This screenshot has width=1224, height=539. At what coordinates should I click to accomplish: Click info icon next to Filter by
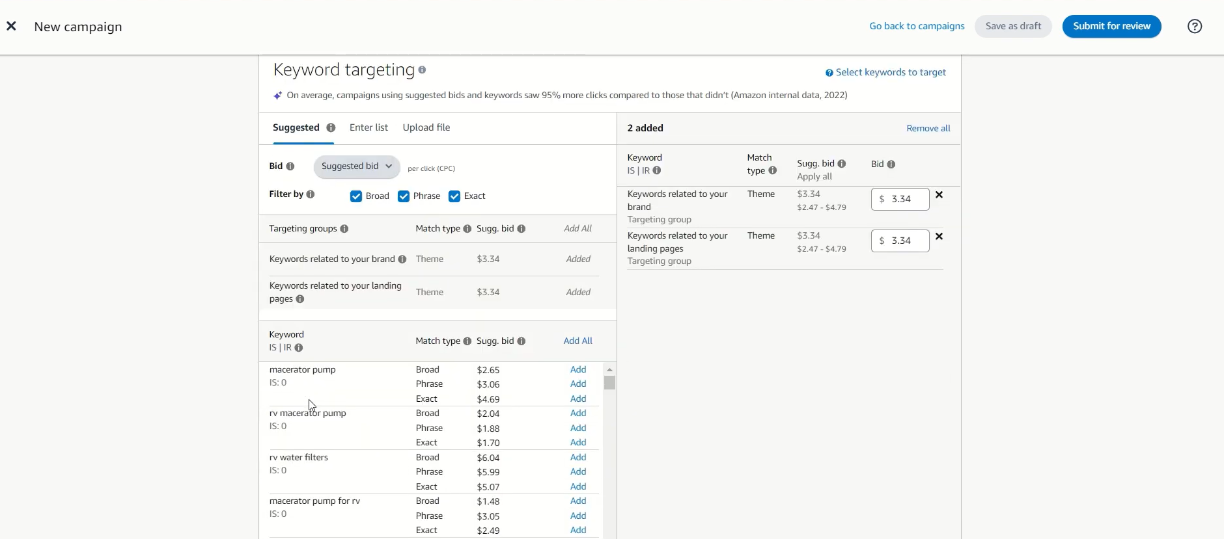[311, 194]
